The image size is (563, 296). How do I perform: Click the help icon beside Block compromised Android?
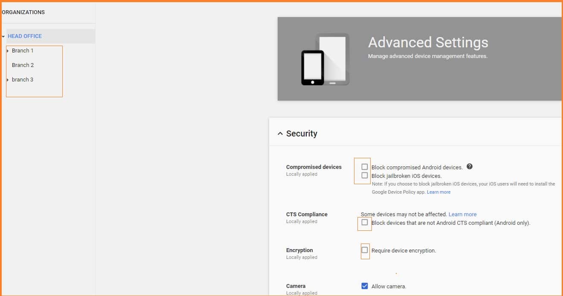pos(470,167)
